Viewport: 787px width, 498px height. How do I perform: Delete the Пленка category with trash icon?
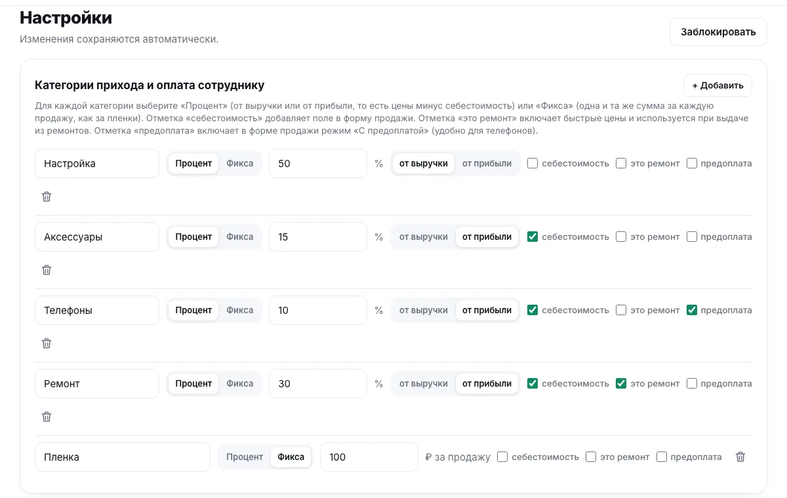tap(740, 457)
